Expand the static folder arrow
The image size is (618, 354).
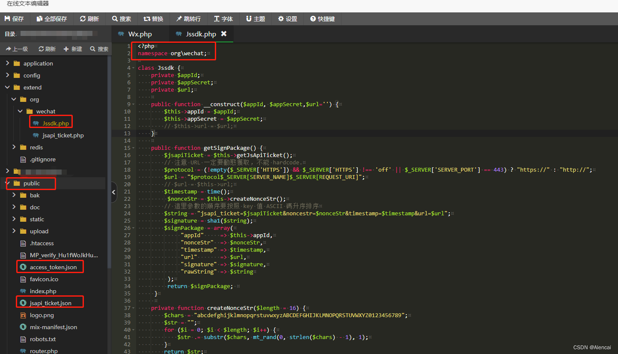coord(14,219)
